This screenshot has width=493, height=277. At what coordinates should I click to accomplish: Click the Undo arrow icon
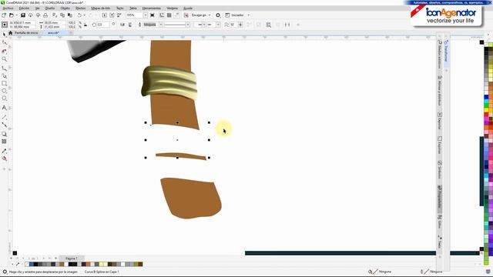(x=79, y=15)
